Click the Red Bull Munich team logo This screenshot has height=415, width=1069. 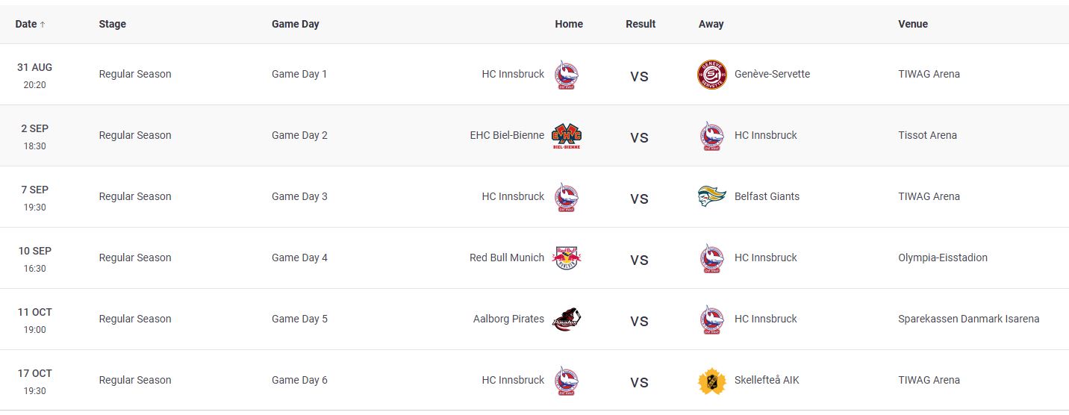[567, 258]
